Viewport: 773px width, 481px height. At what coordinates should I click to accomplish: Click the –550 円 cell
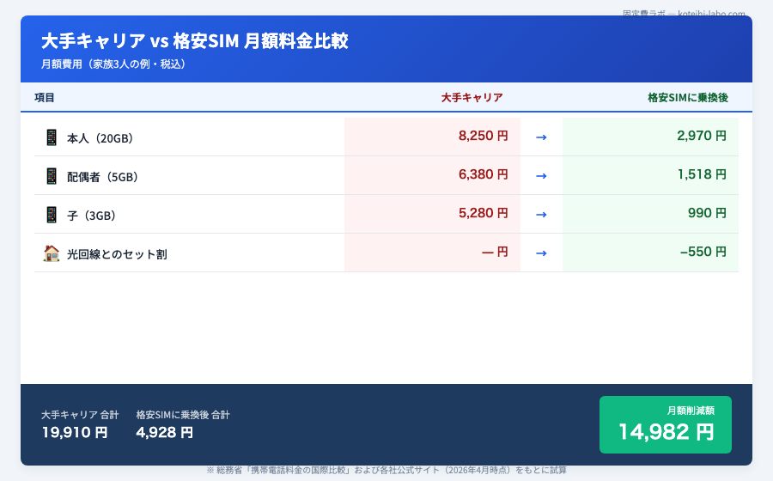650,253
